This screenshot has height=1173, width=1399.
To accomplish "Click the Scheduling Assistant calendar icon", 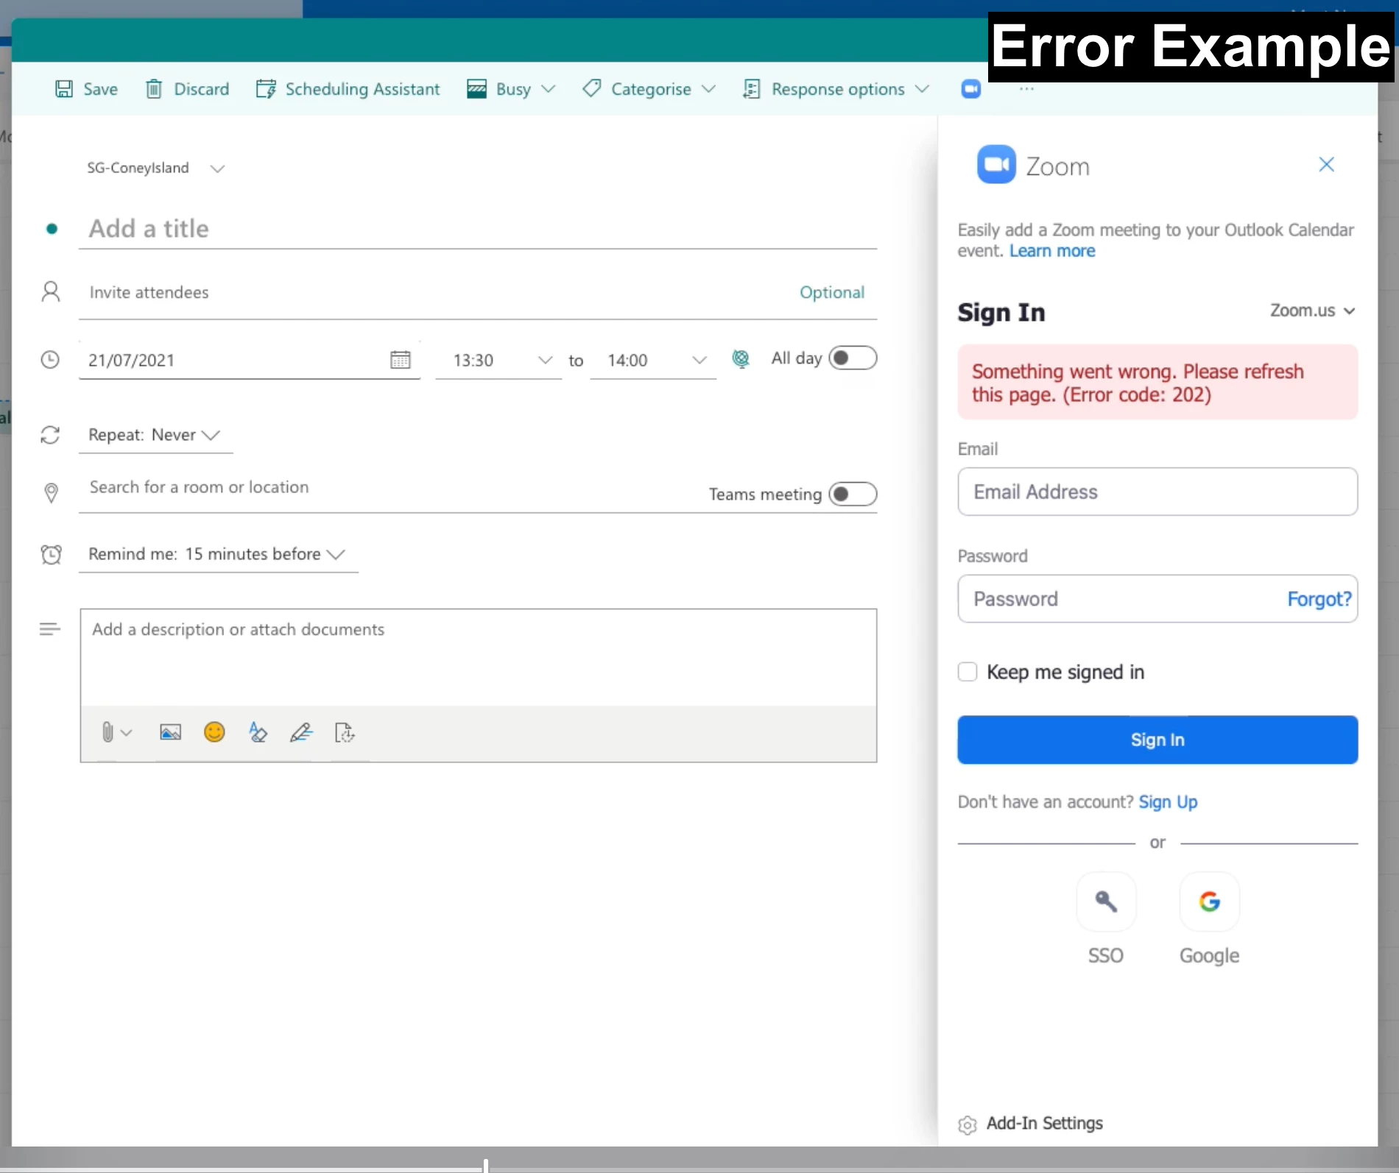I will pos(266,89).
